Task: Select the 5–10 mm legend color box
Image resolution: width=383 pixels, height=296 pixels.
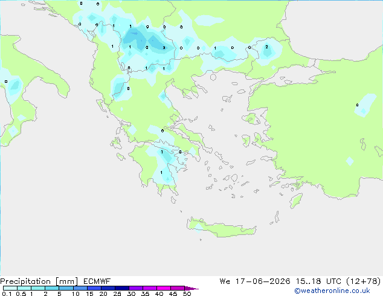Action: (x=66, y=288)
